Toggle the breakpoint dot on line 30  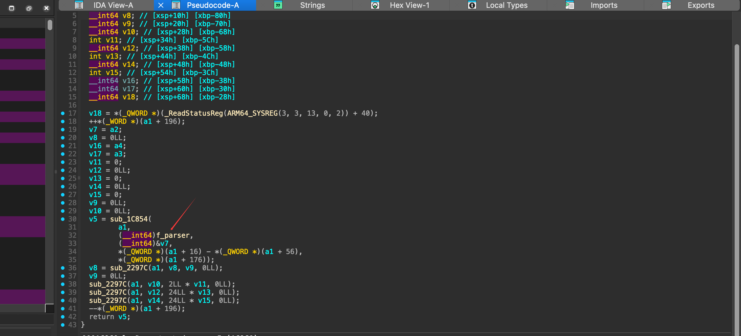63,219
